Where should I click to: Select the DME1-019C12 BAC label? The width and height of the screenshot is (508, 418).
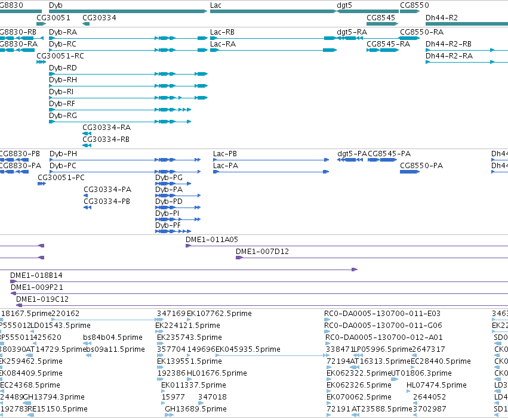tap(42, 299)
